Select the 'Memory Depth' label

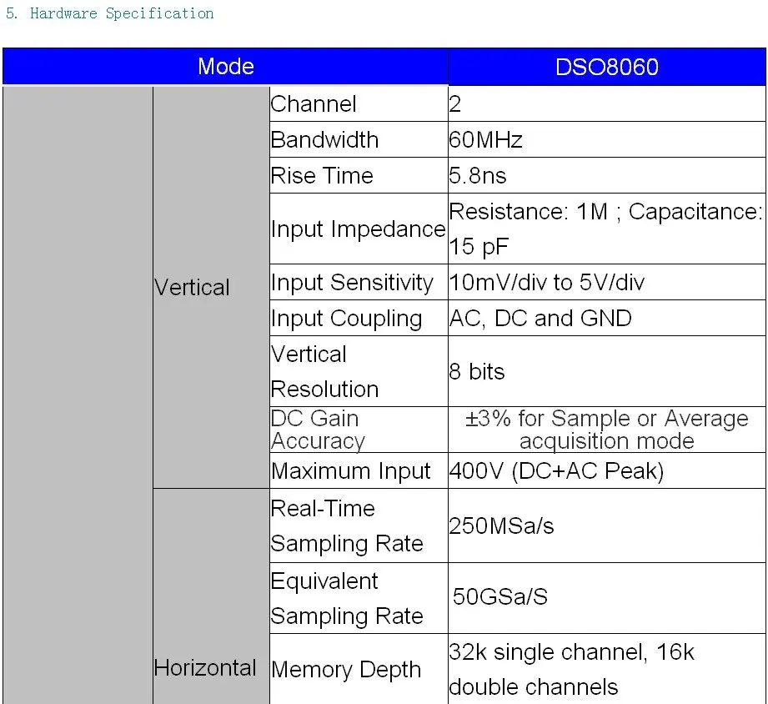click(346, 669)
